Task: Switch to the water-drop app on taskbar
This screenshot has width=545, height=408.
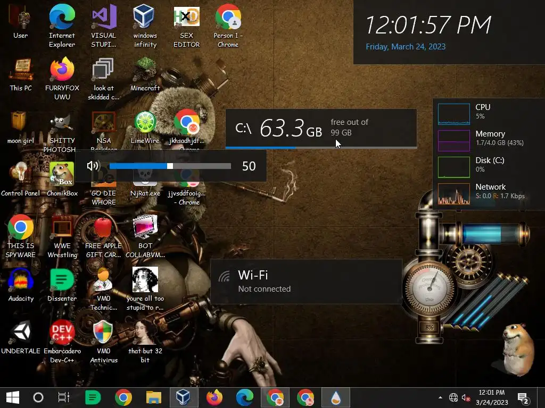Action: (335, 397)
